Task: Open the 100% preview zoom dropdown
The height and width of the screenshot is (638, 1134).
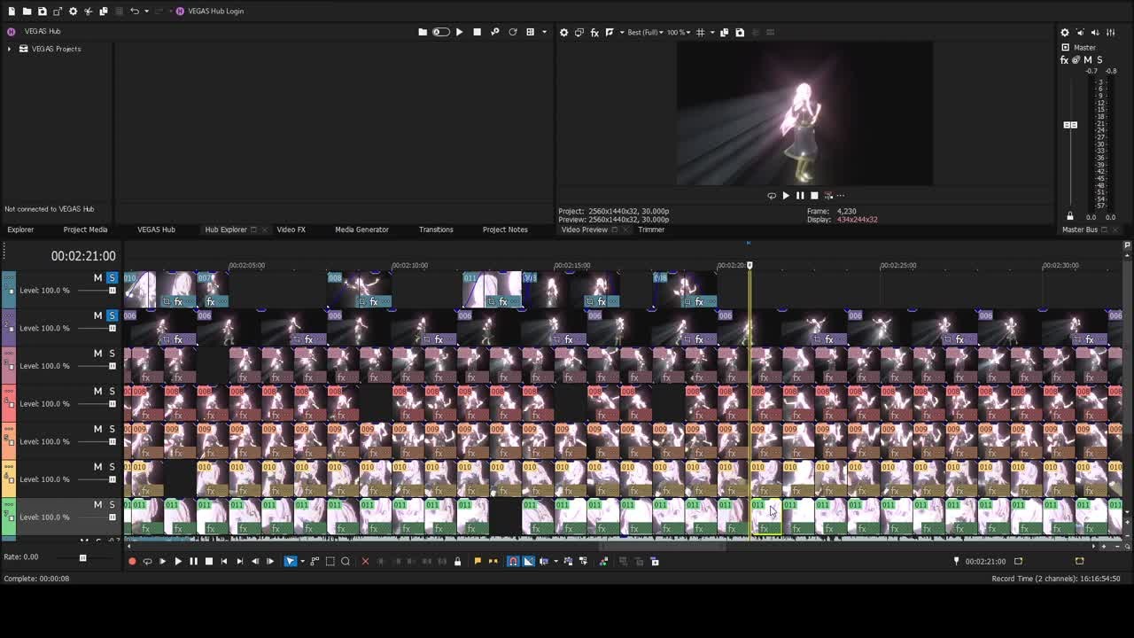Action: point(678,32)
